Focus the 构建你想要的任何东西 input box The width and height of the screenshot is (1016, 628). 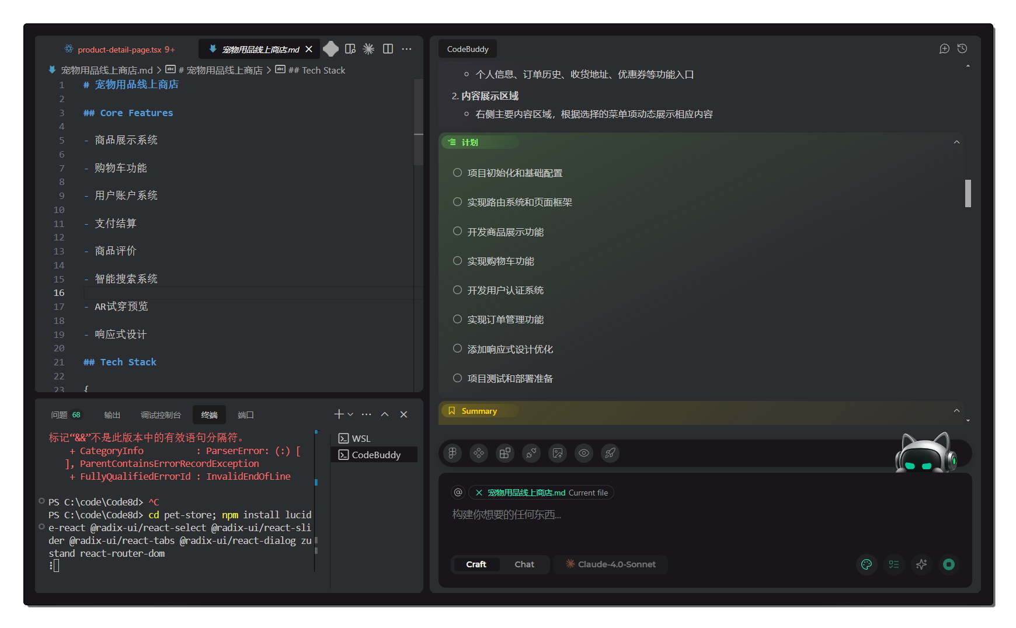[x=705, y=515]
